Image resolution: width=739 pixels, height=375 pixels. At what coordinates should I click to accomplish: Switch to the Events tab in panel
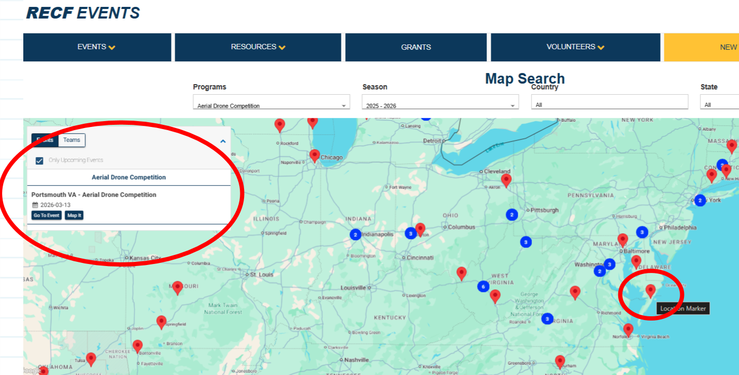[45, 140]
